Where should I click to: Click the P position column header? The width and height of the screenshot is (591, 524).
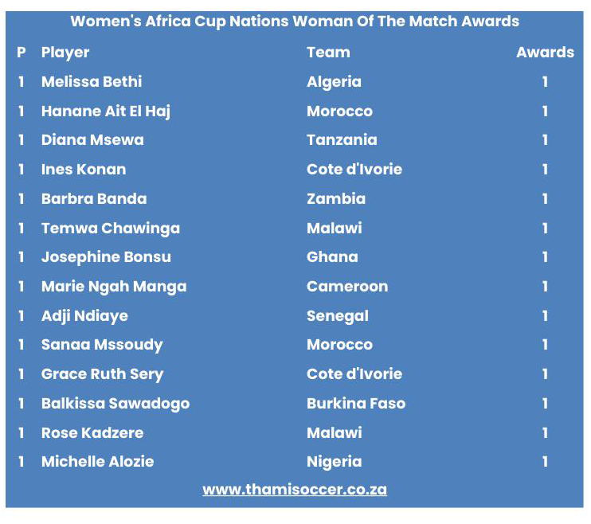pyautogui.click(x=22, y=52)
